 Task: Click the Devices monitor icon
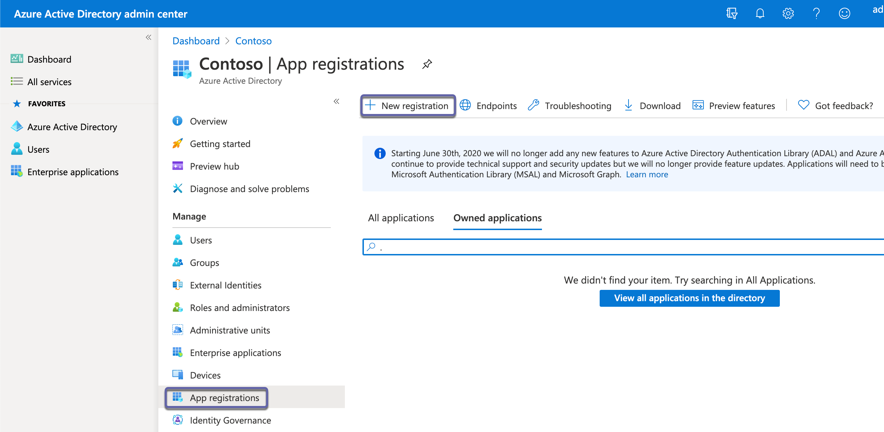177,375
